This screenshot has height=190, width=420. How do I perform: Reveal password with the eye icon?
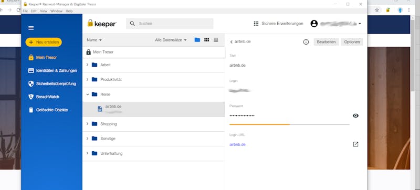[x=356, y=115]
